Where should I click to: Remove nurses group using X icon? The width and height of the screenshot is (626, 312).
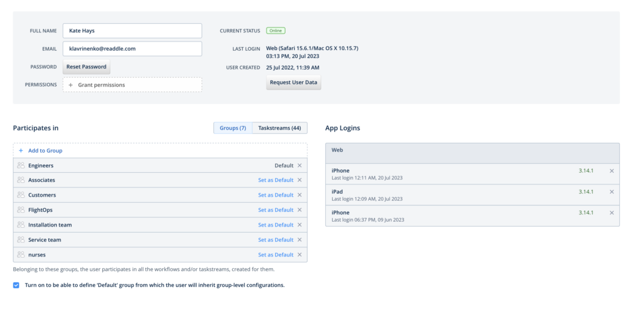click(300, 255)
